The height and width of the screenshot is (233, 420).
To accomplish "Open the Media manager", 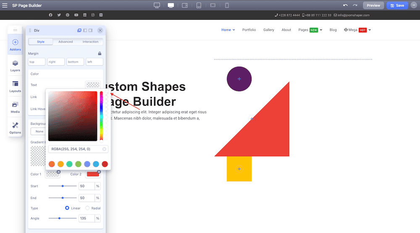I will pyautogui.click(x=15, y=107).
